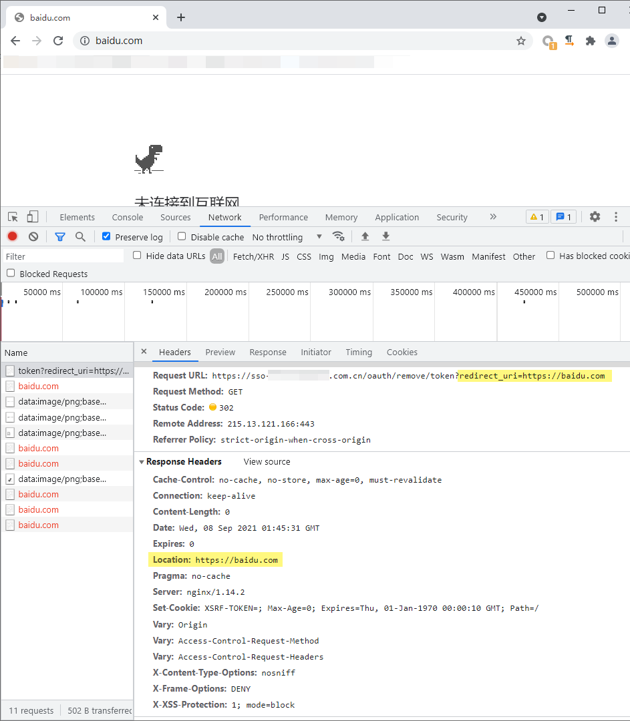This screenshot has width=630, height=721.
Task: Export HAR file with download arrow
Action: pyautogui.click(x=385, y=236)
